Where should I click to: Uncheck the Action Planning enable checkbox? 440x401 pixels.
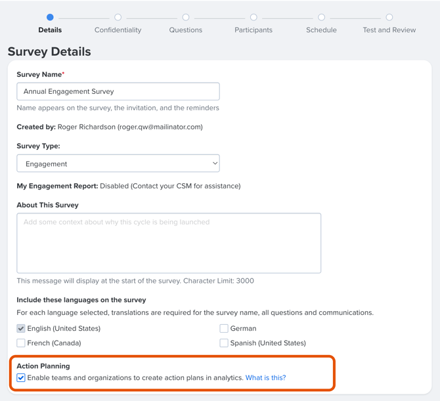point(21,378)
